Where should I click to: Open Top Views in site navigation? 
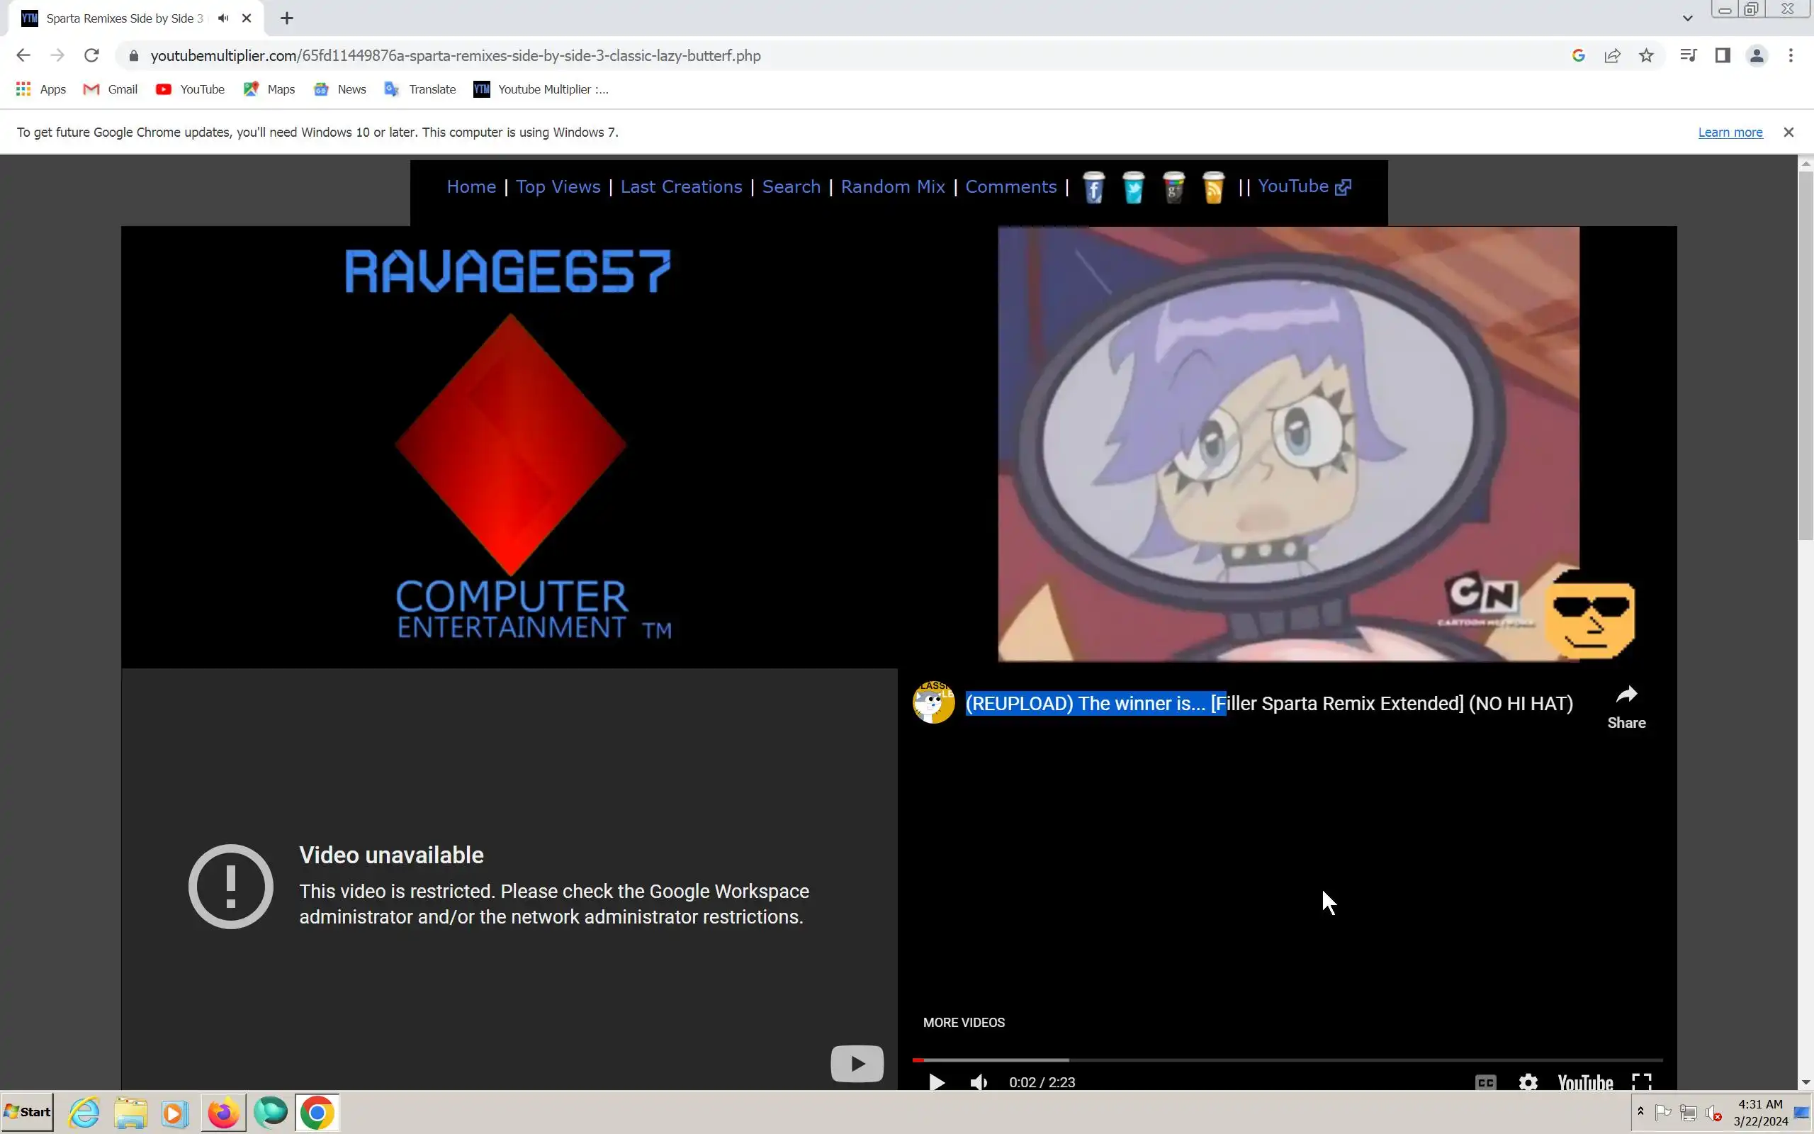point(558,186)
